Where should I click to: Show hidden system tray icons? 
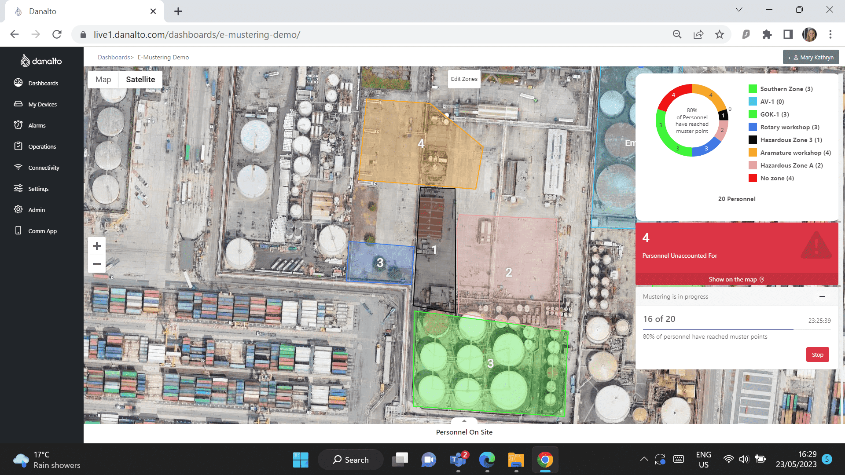tap(644, 459)
